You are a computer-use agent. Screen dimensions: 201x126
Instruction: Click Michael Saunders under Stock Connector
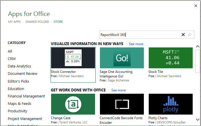(71, 76)
